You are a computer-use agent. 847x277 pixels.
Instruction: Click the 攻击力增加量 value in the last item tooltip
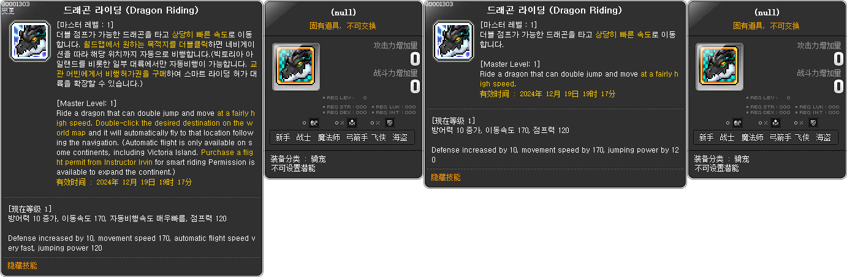point(838,59)
